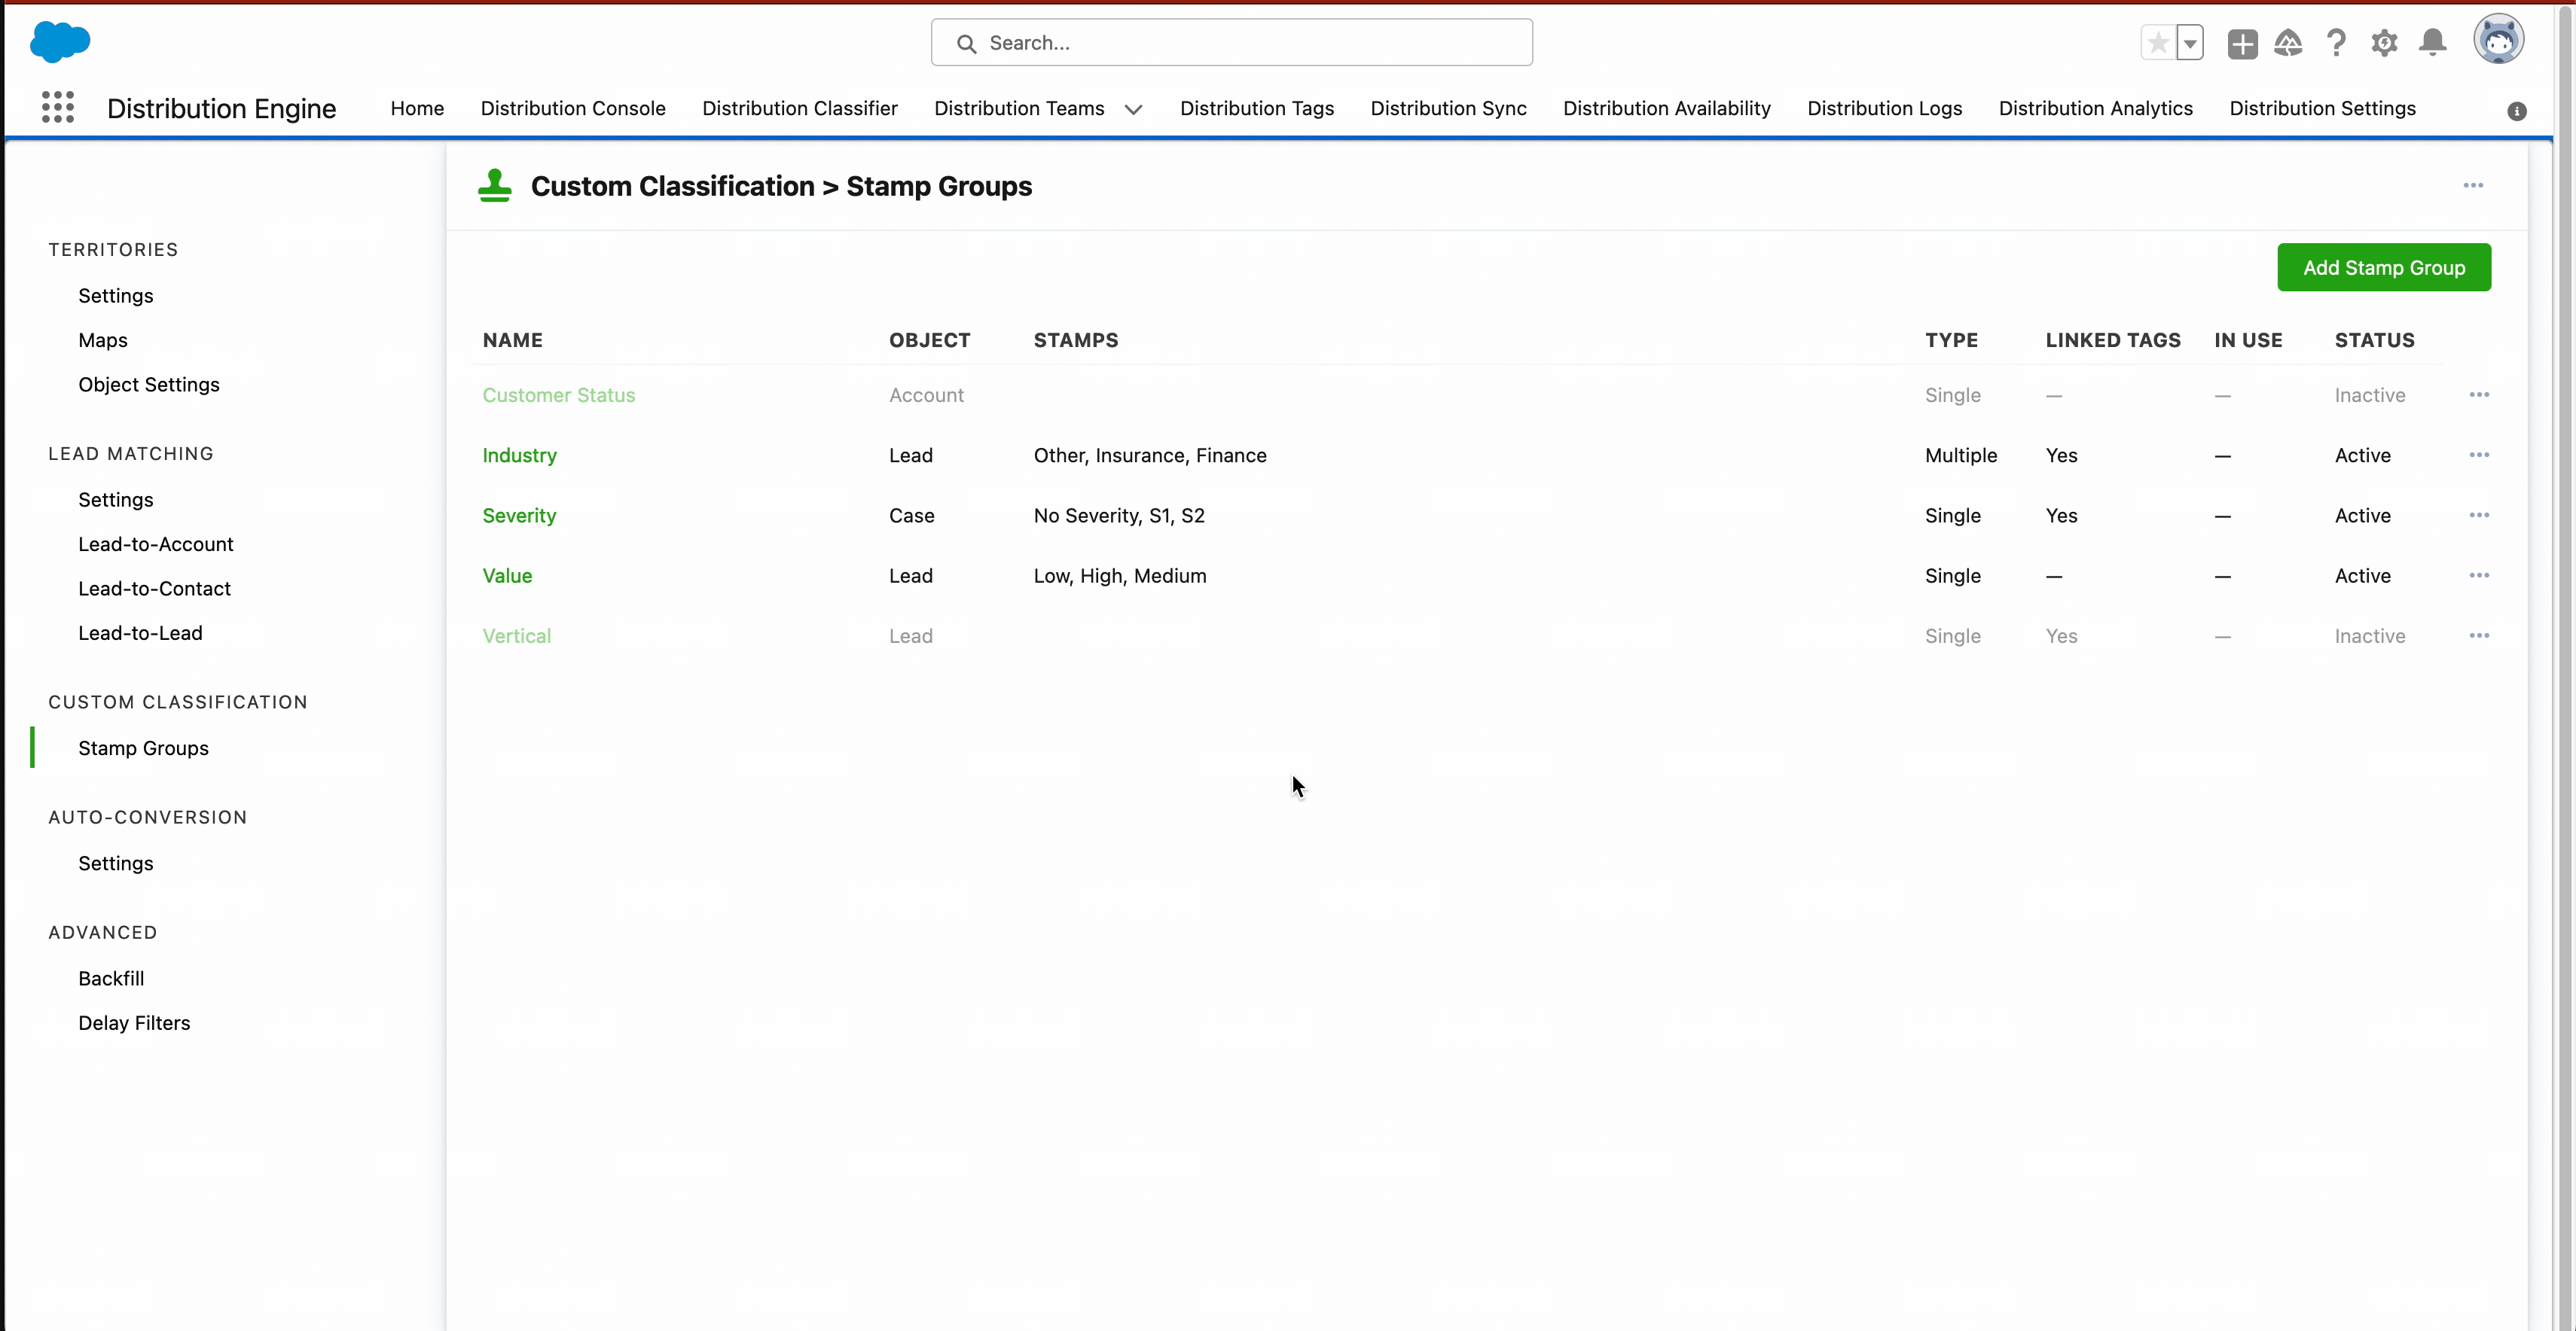Viewport: 2576px width, 1331px height.
Task: Open the Severity stamp group
Action: (x=519, y=516)
